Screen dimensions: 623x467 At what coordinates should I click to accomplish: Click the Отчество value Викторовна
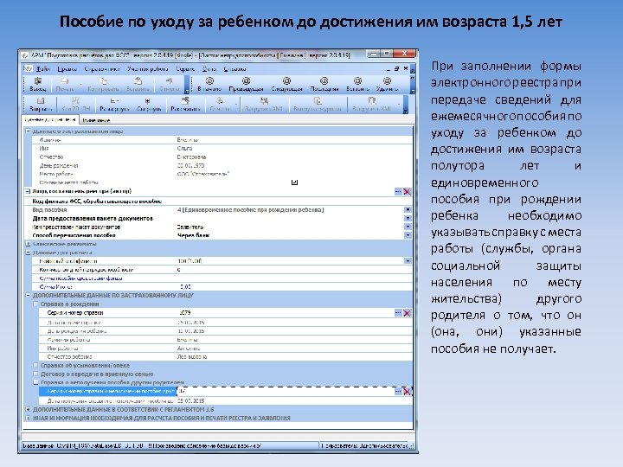(x=191, y=157)
